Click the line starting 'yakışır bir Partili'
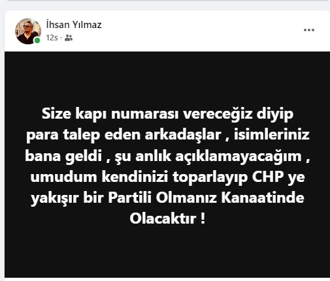 click(x=167, y=198)
